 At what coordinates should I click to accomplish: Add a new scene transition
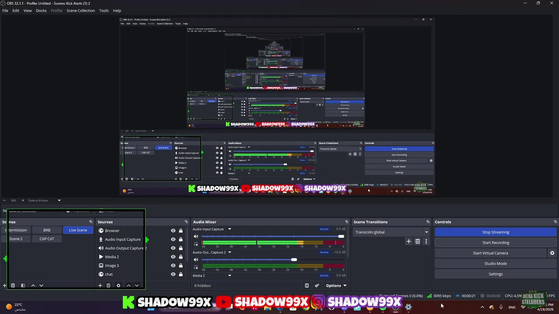tap(409, 241)
